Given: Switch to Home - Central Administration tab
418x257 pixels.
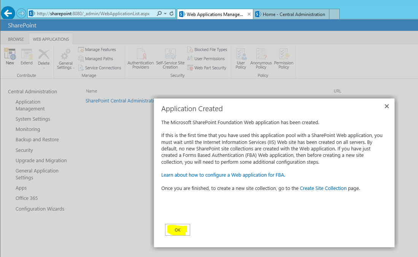Looking at the screenshot, I should pyautogui.click(x=291, y=14).
